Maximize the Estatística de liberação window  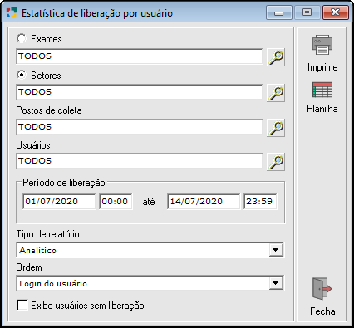point(307,12)
